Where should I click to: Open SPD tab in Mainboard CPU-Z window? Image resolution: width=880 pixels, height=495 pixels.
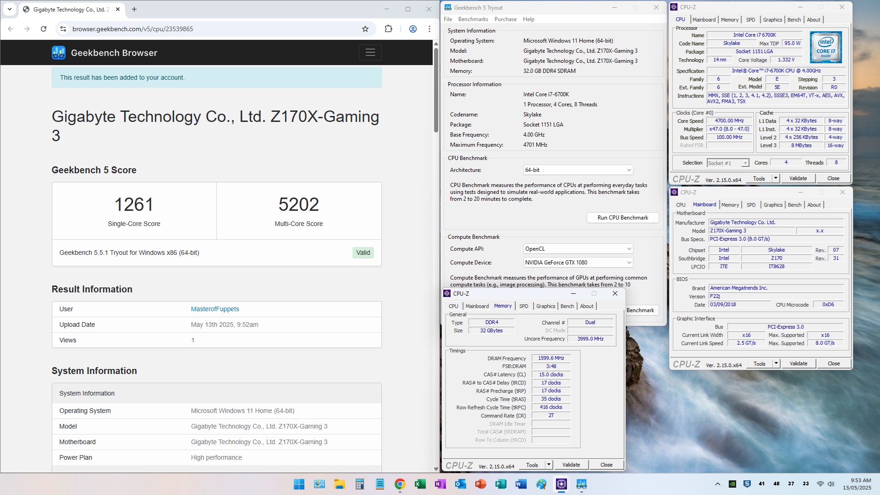pos(751,205)
